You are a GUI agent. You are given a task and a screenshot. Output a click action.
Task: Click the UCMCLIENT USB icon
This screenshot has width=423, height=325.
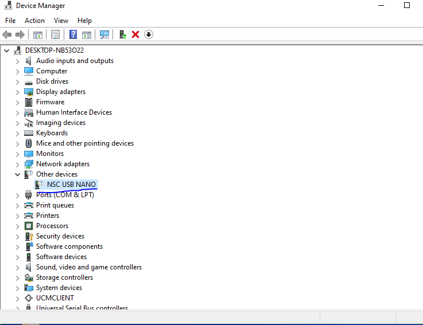tap(29, 298)
